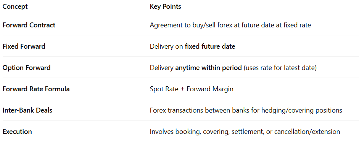Click the Concept column header
This screenshot has height=143, width=359.
15,6
